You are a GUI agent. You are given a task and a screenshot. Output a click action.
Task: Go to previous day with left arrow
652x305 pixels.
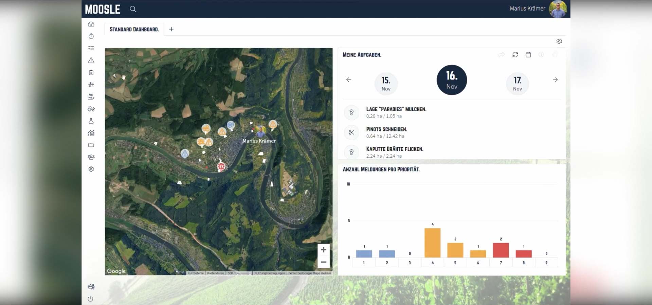tap(349, 80)
